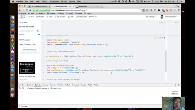Fork this fiddle
195x110 pixels.
pos(49,17)
